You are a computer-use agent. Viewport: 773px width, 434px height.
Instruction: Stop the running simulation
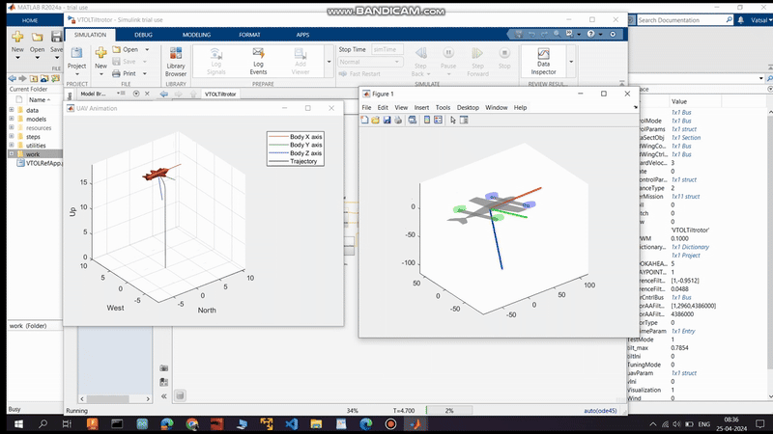pyautogui.click(x=503, y=60)
